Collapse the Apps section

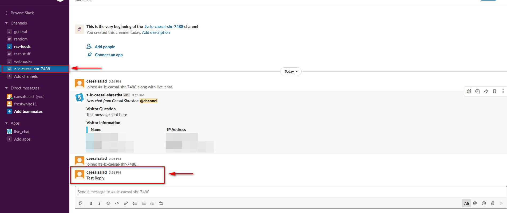(x=6, y=123)
